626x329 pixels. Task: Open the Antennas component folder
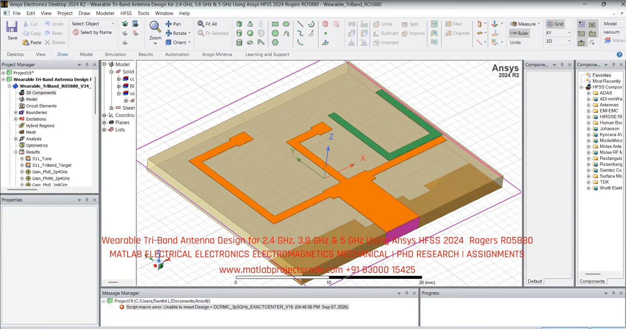tap(609, 105)
